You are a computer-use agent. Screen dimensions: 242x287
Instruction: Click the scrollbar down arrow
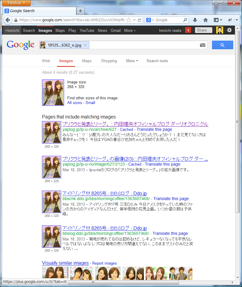(237, 278)
